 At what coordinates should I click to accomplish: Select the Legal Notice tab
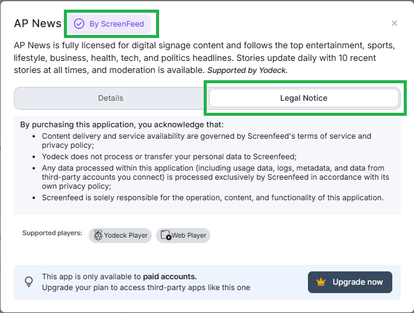click(x=304, y=98)
